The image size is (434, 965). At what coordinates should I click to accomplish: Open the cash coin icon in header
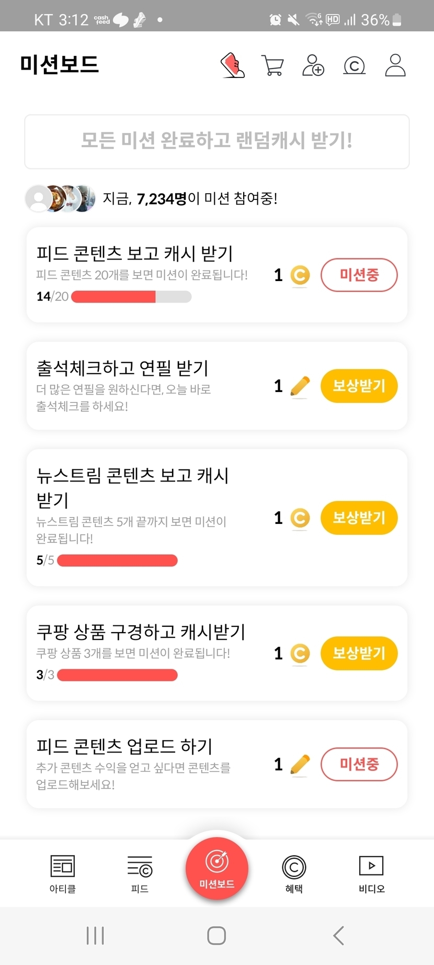tap(354, 66)
